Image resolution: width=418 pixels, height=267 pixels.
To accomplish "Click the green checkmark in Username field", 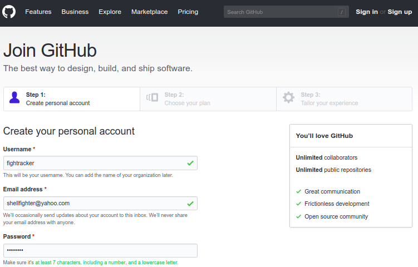I will pos(190,163).
